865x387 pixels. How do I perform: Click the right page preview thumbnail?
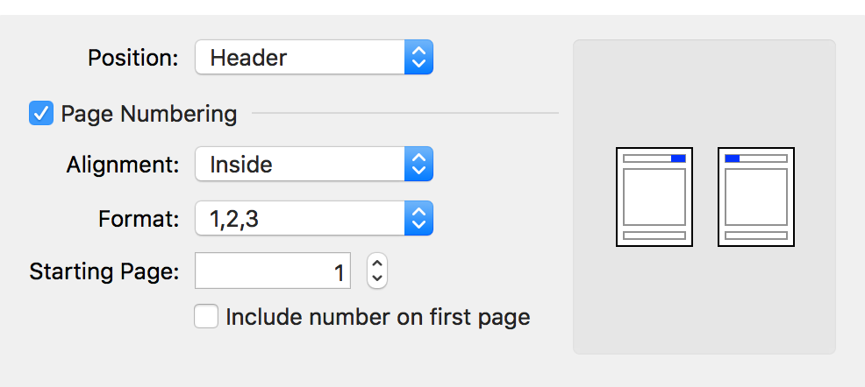click(756, 197)
